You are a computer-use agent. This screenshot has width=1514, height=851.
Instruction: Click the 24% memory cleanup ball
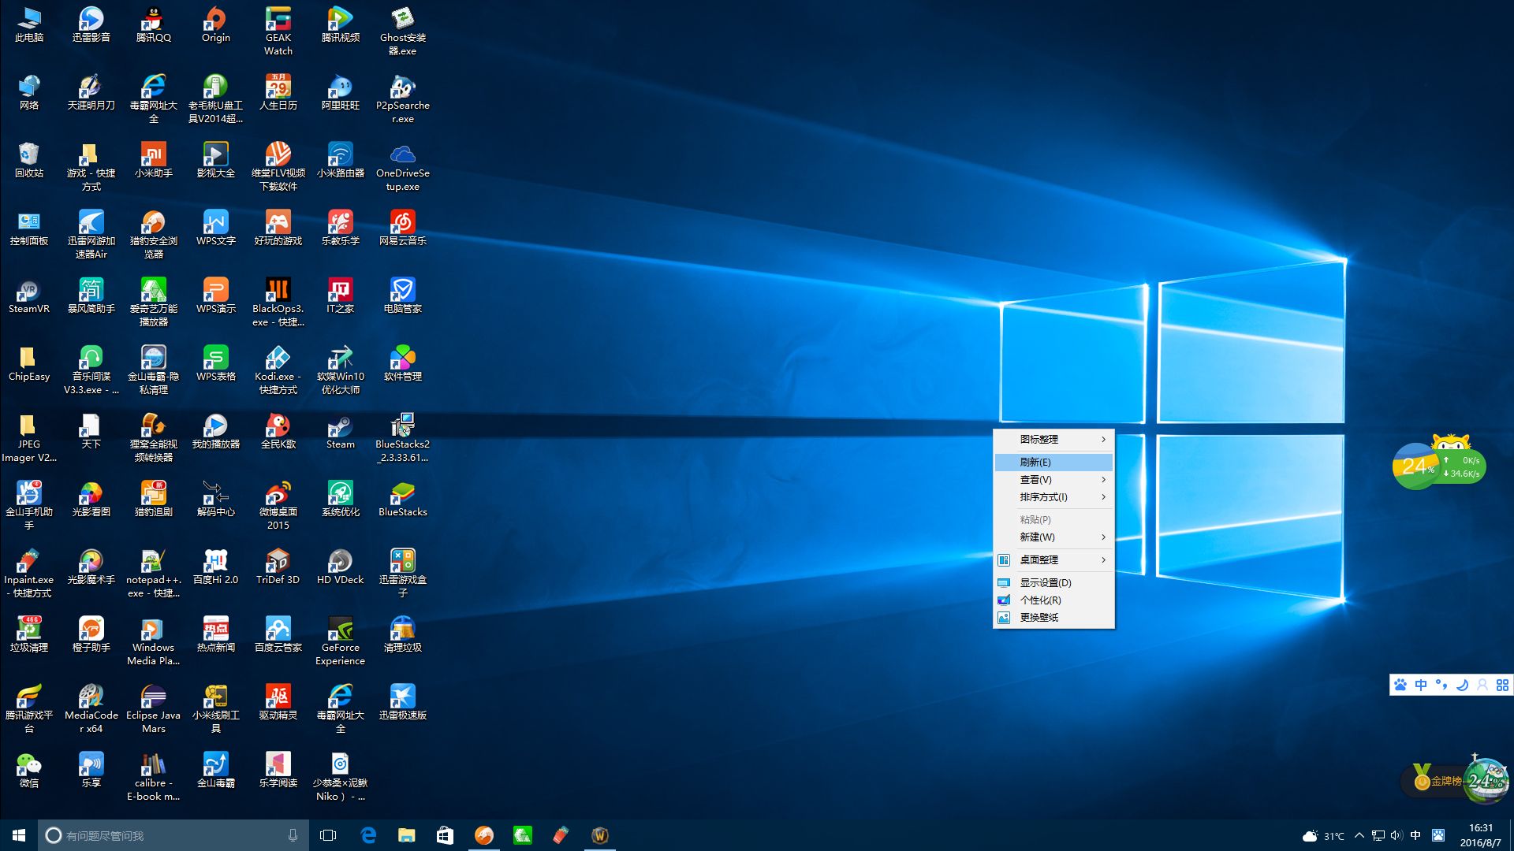1417,466
